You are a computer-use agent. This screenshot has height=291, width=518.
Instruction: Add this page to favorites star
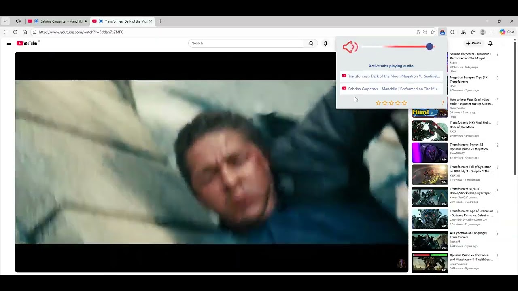click(433, 32)
